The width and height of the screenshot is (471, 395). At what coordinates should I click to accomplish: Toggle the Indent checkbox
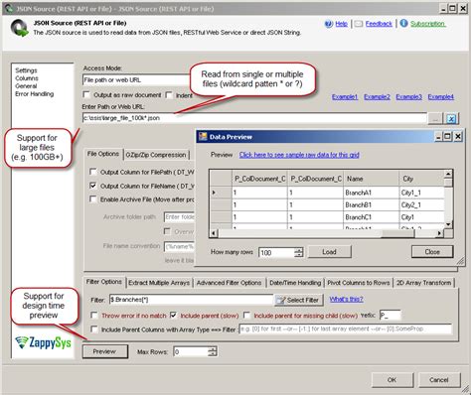[169, 95]
